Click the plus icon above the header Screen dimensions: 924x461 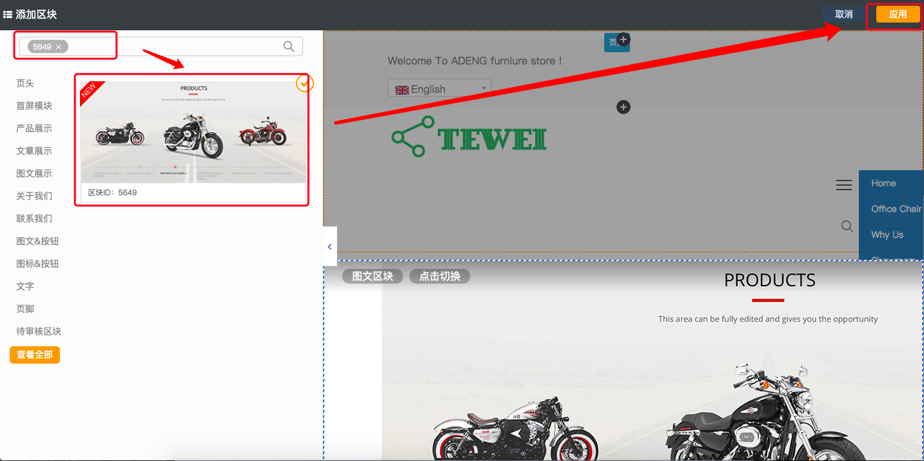[623, 40]
